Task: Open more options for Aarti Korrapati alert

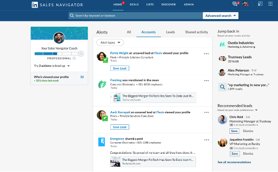Action: pyautogui.click(x=206, y=112)
